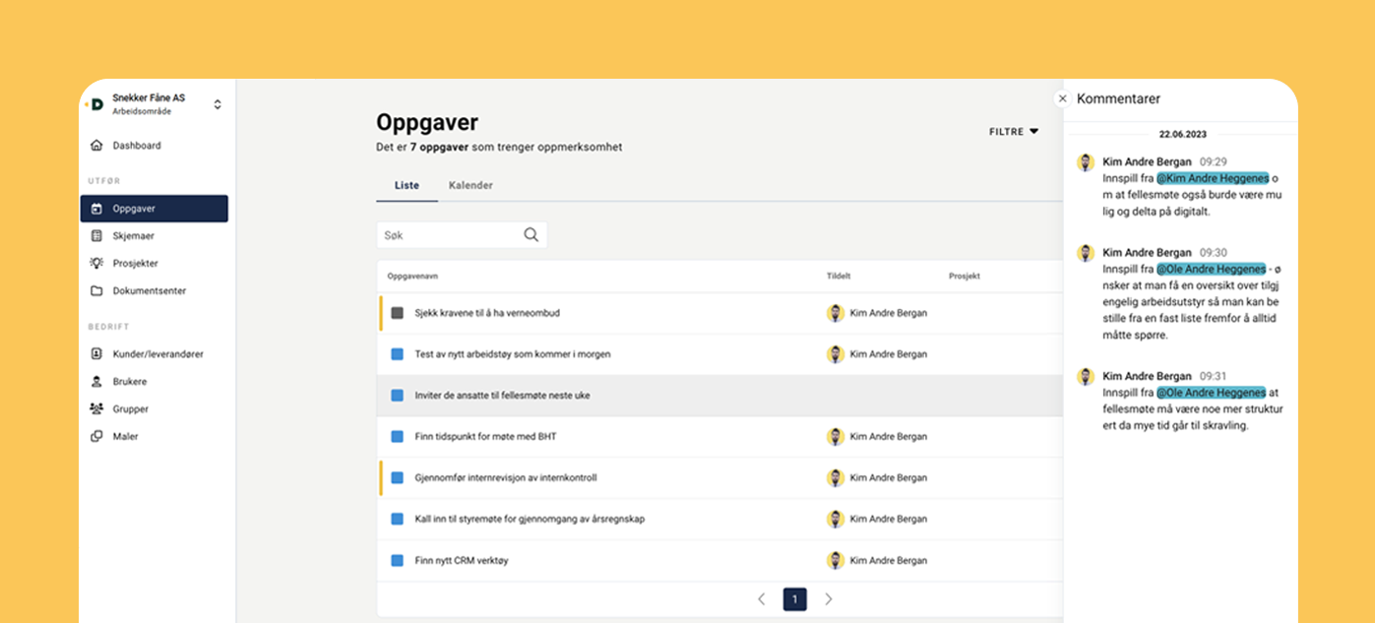Screen dimensions: 1375x623
Task: Open the Dashboard home icon
Action: (x=96, y=146)
